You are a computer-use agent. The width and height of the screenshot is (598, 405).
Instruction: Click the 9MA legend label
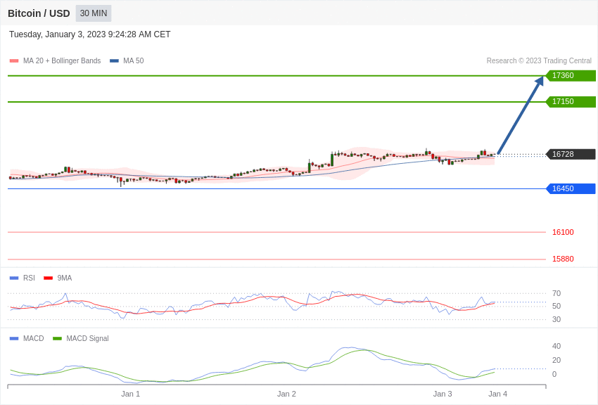[65, 278]
